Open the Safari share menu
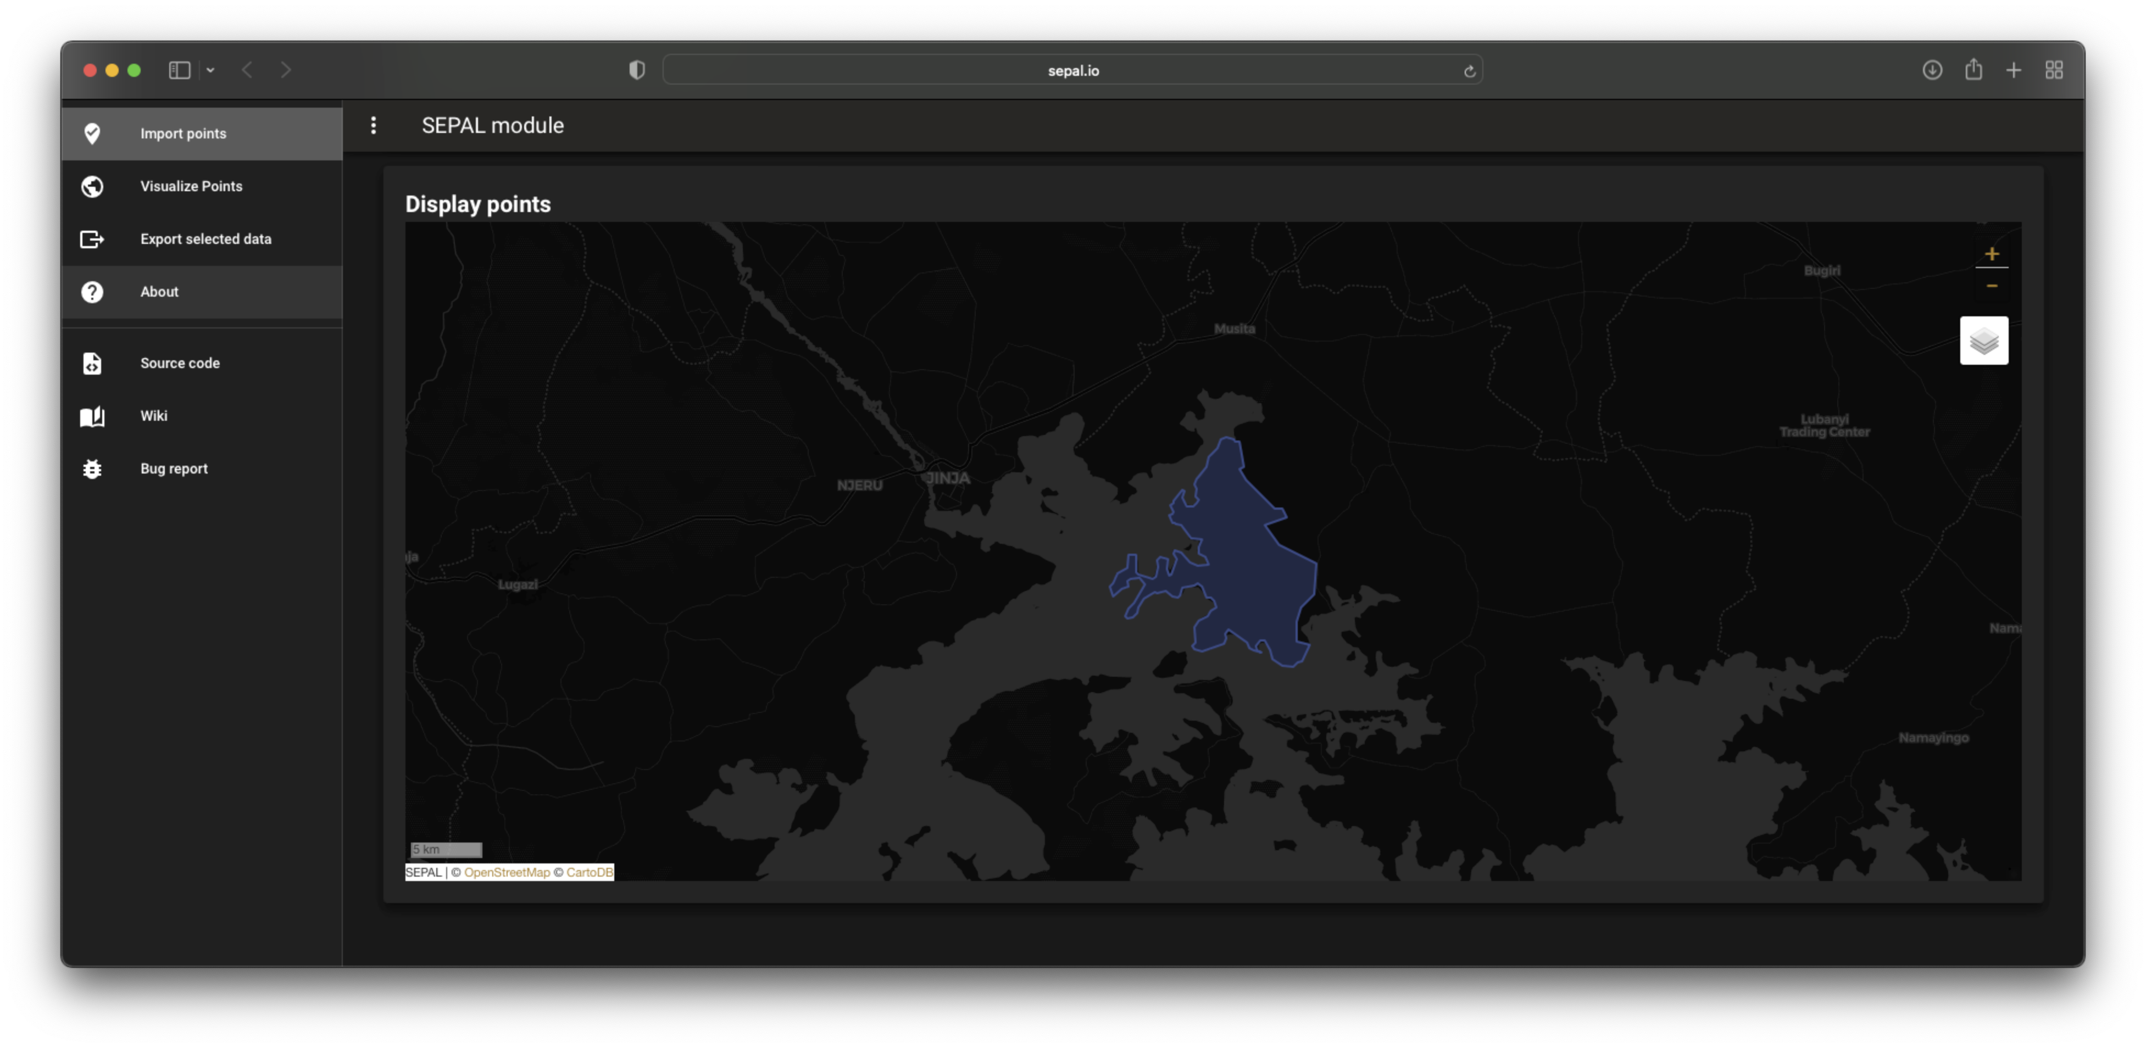Image resolution: width=2146 pixels, height=1048 pixels. click(x=1973, y=70)
